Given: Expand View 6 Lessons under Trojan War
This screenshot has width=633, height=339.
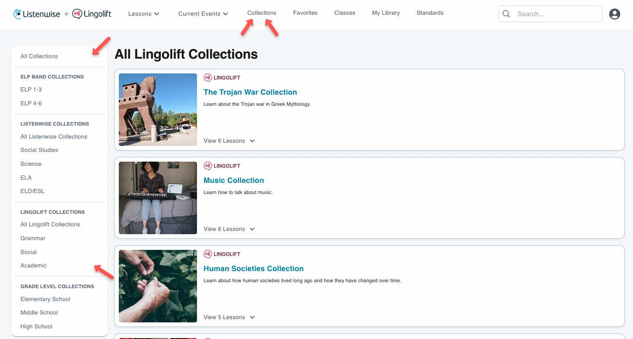Looking at the screenshot, I should [x=229, y=141].
